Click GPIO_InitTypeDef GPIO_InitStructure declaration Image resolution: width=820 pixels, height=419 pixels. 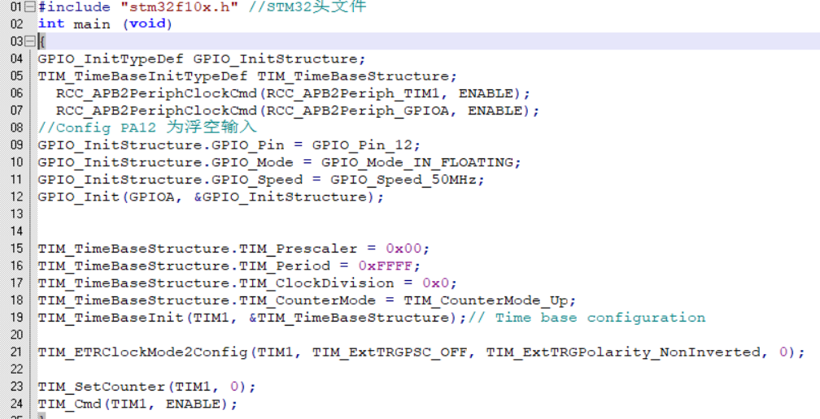tap(202, 58)
